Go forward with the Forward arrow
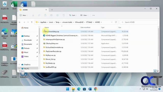 point(24,22)
